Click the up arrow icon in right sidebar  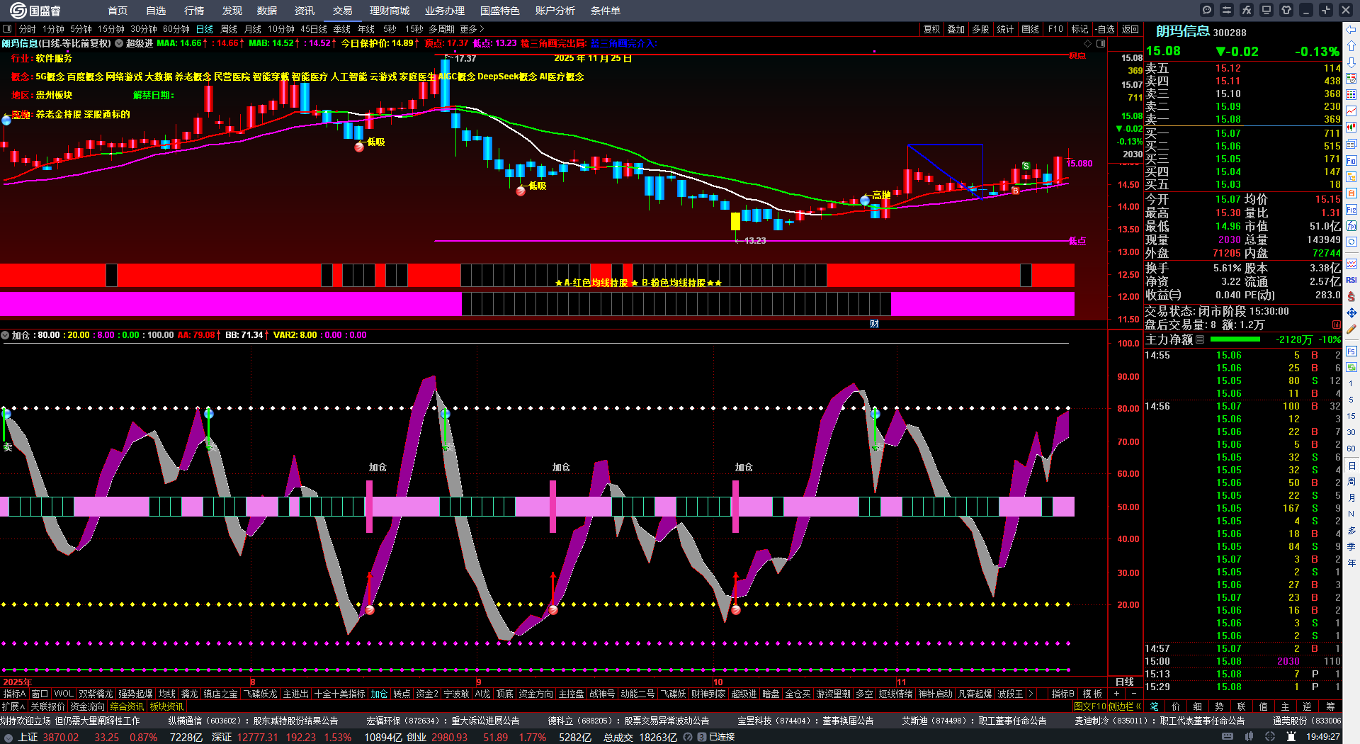1351,46
